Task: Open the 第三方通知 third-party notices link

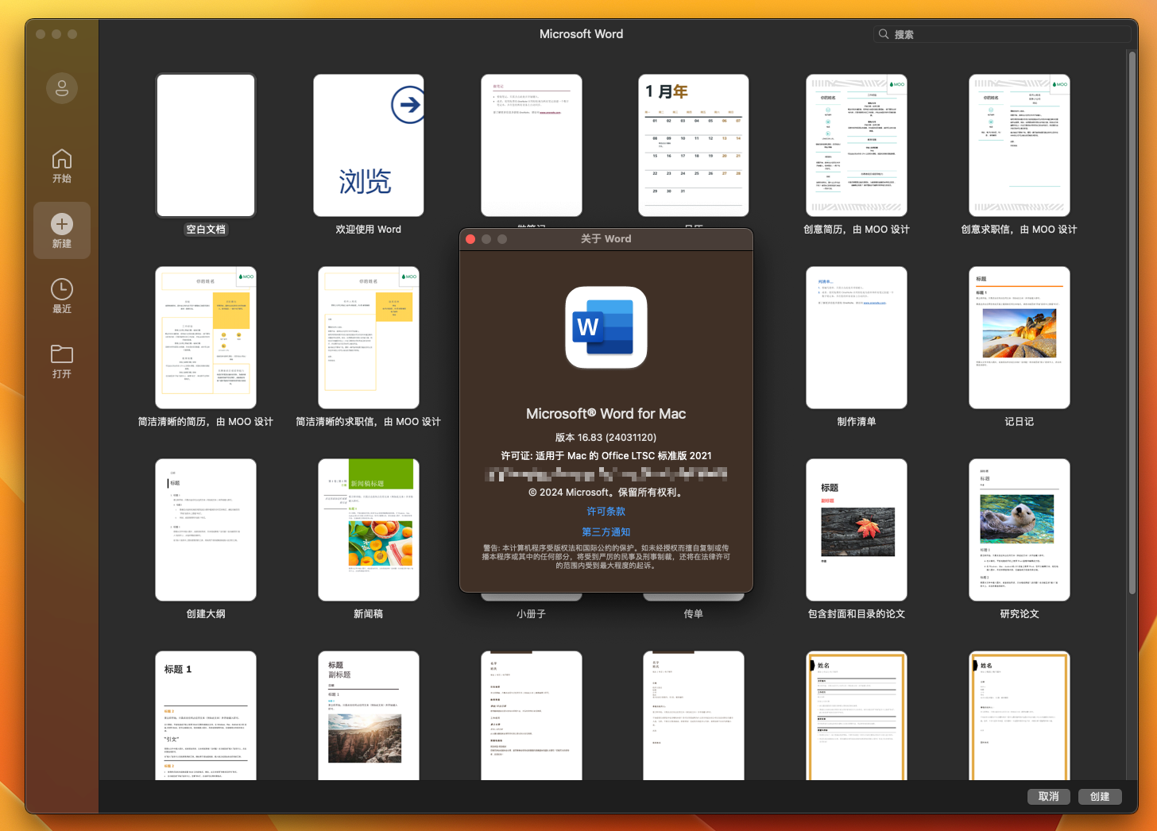Action: [x=606, y=532]
